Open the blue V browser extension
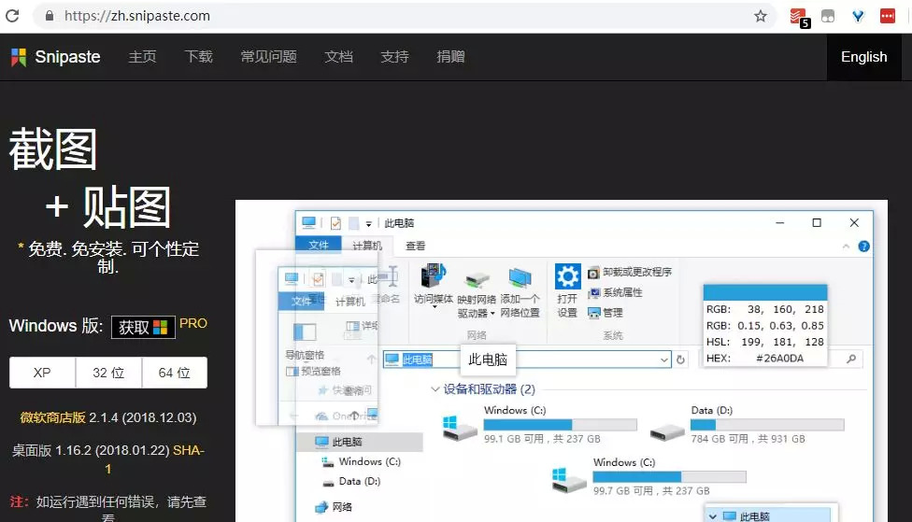 pos(858,16)
